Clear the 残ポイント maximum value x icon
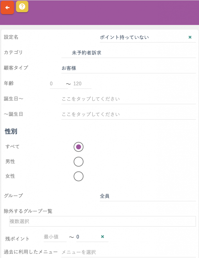 tap(103, 237)
